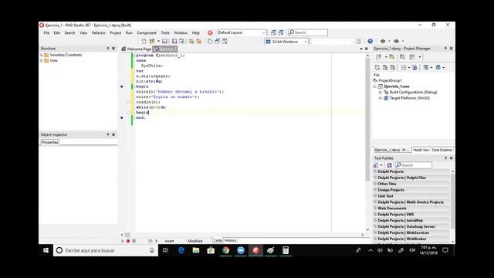Click the Toggle Form/Unit toolbar icon
The height and width of the screenshot is (278, 494).
pos(225,41)
